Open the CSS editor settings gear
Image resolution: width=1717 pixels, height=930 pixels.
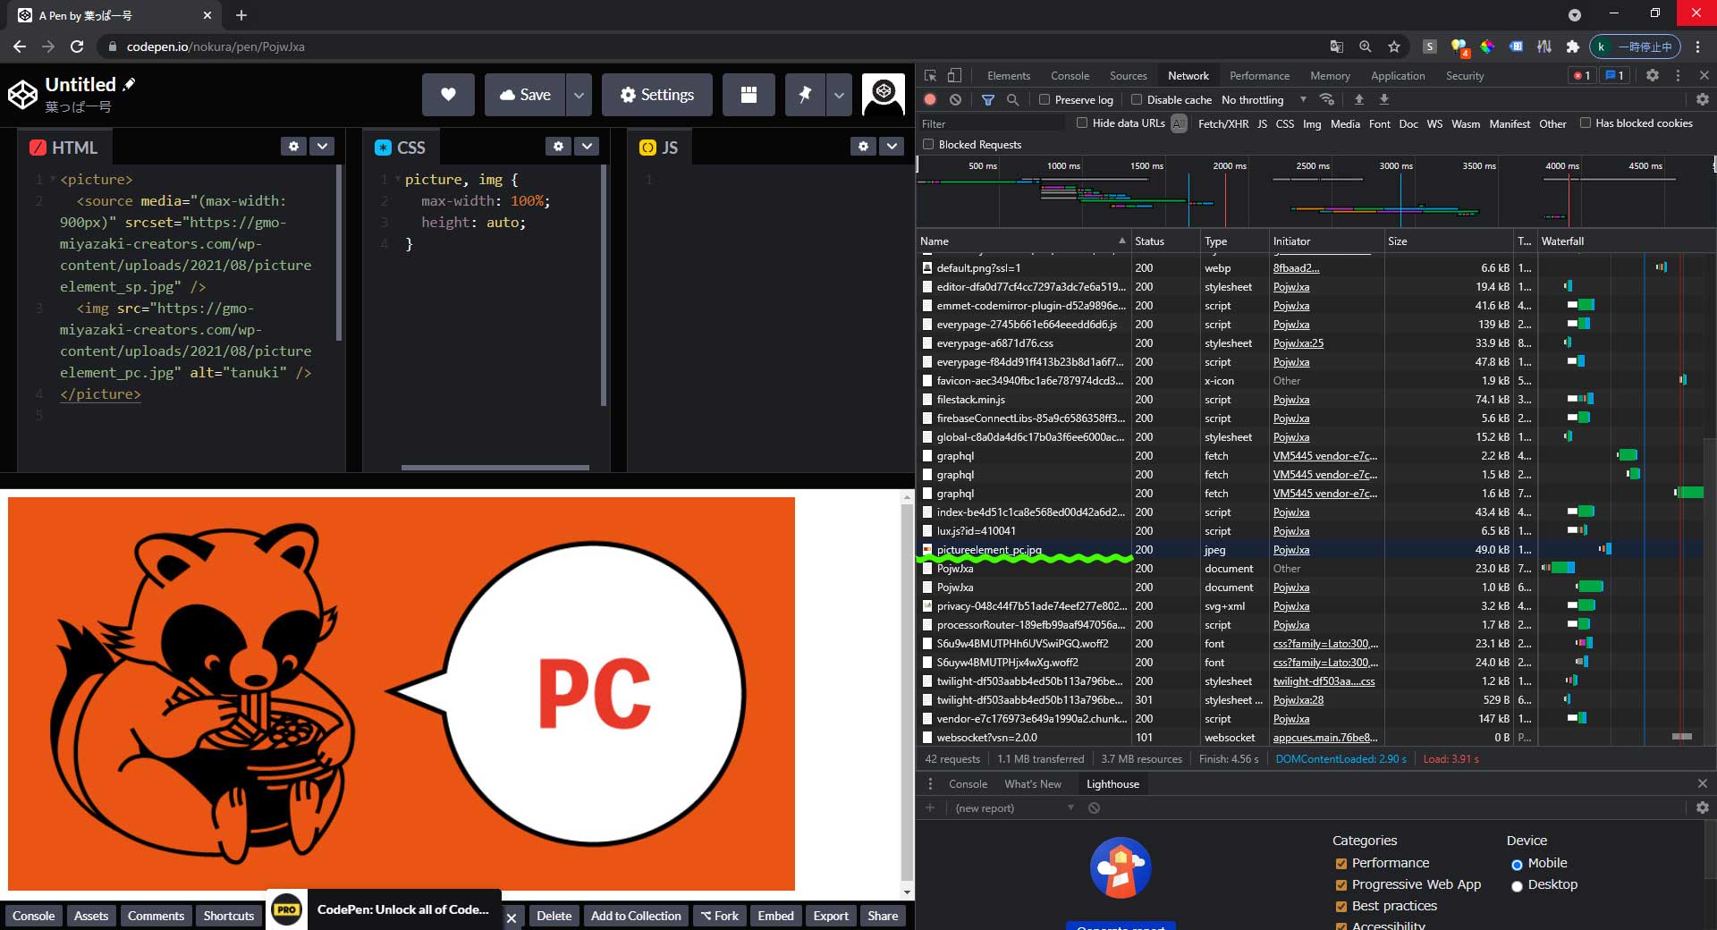(558, 146)
